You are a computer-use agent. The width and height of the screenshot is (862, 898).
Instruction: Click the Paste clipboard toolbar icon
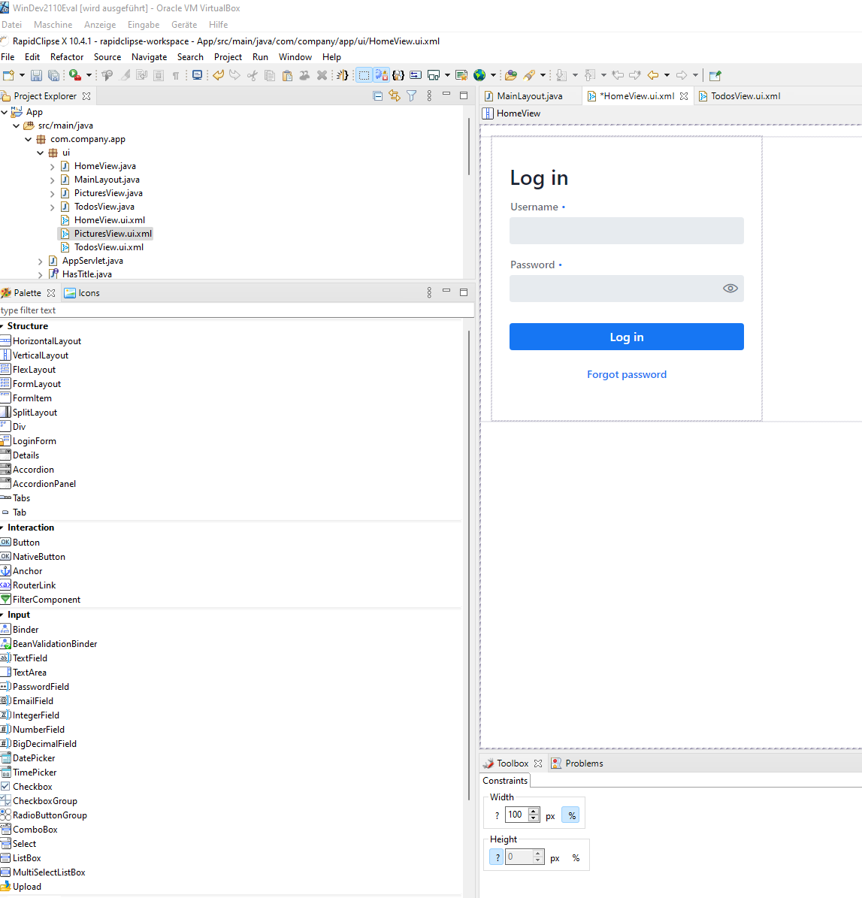pos(287,75)
